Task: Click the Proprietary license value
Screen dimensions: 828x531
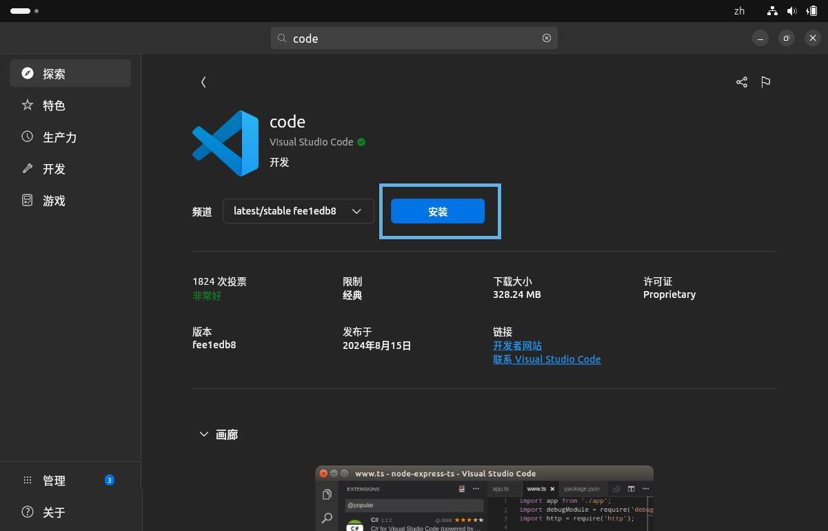Action: 669,294
